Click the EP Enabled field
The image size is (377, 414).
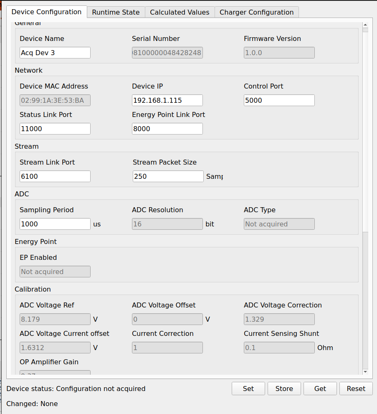55,272
